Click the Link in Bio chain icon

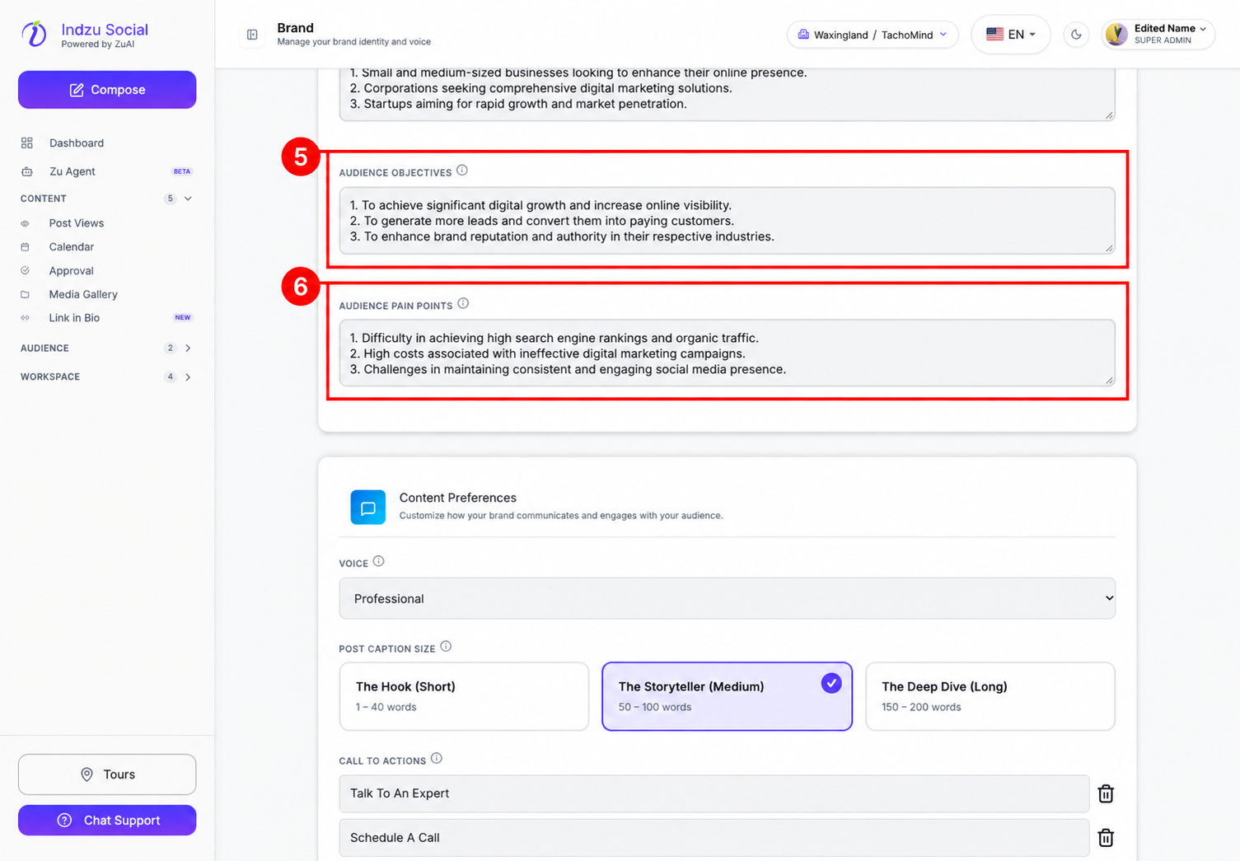click(x=25, y=318)
